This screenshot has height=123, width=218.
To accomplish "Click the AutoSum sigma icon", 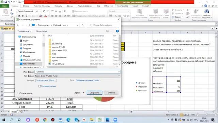I will pyautogui.click(x=187, y=10).
